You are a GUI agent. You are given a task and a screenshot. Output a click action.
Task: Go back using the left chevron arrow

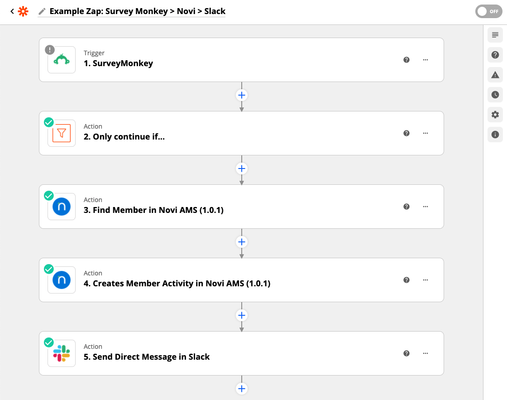12,11
